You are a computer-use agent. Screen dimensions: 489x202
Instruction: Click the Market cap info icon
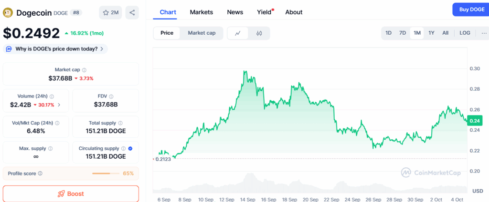coord(85,70)
